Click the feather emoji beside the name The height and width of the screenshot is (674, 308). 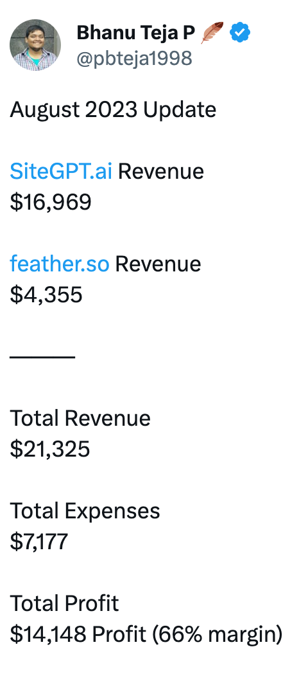[212, 33]
